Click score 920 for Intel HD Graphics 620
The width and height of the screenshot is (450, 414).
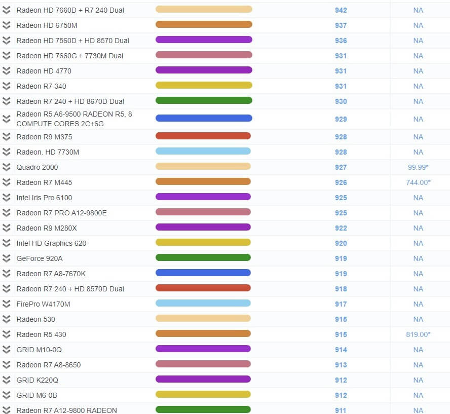(x=341, y=243)
